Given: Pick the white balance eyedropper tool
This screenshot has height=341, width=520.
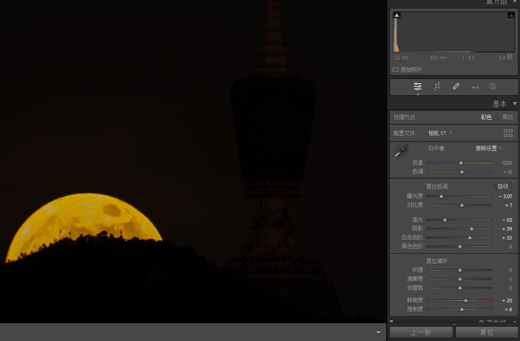Looking at the screenshot, I should coord(401,151).
